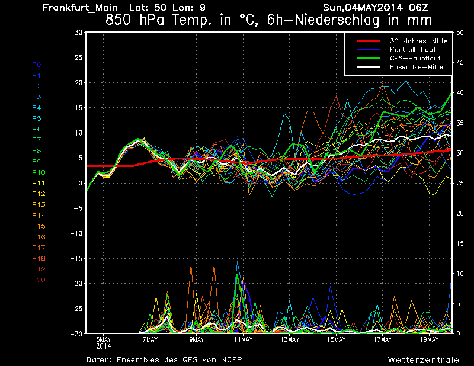Click the -30 left temperature axis label
The width and height of the screenshot is (474, 366).
pos(76,333)
